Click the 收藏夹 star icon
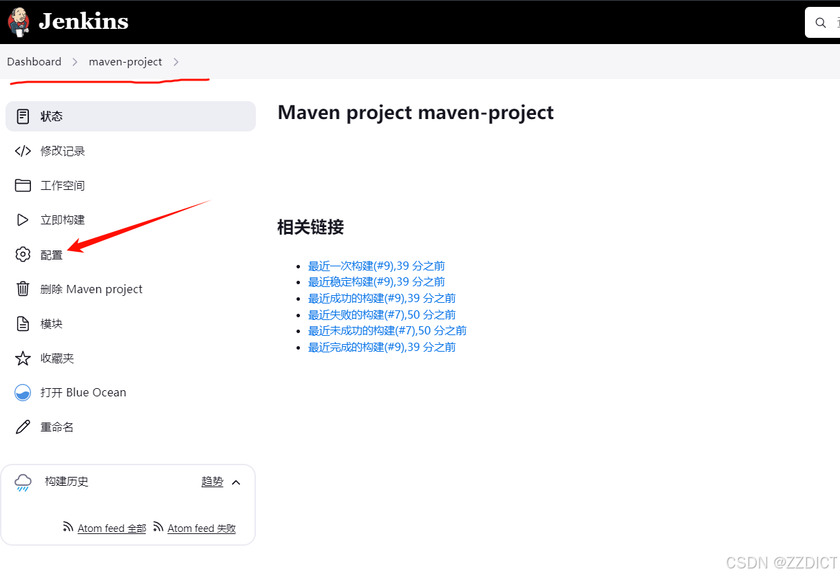The width and height of the screenshot is (840, 576). click(x=23, y=358)
